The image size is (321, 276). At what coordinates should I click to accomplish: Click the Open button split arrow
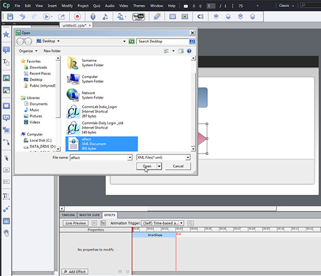point(159,166)
